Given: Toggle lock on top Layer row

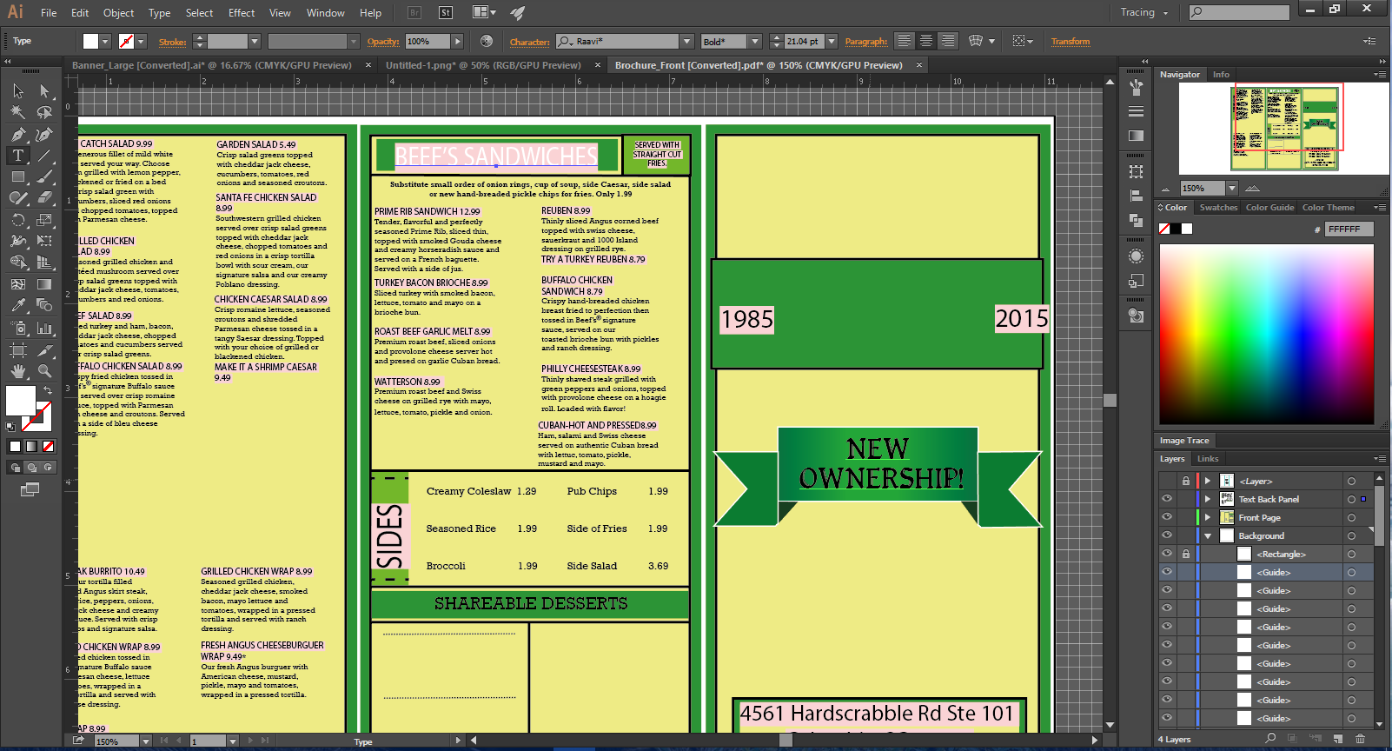Looking at the screenshot, I should 1185,481.
